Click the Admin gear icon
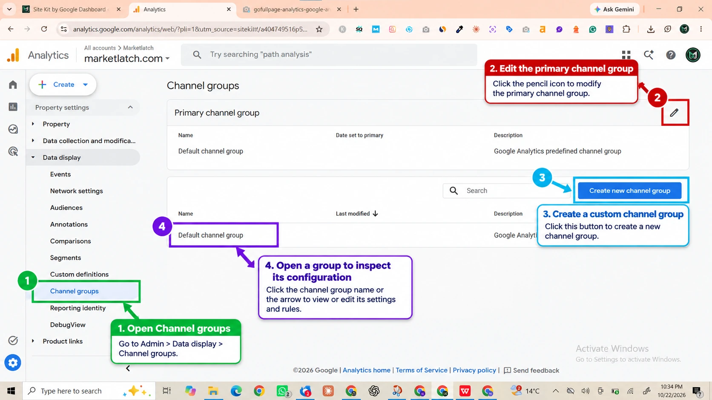 coord(13,363)
